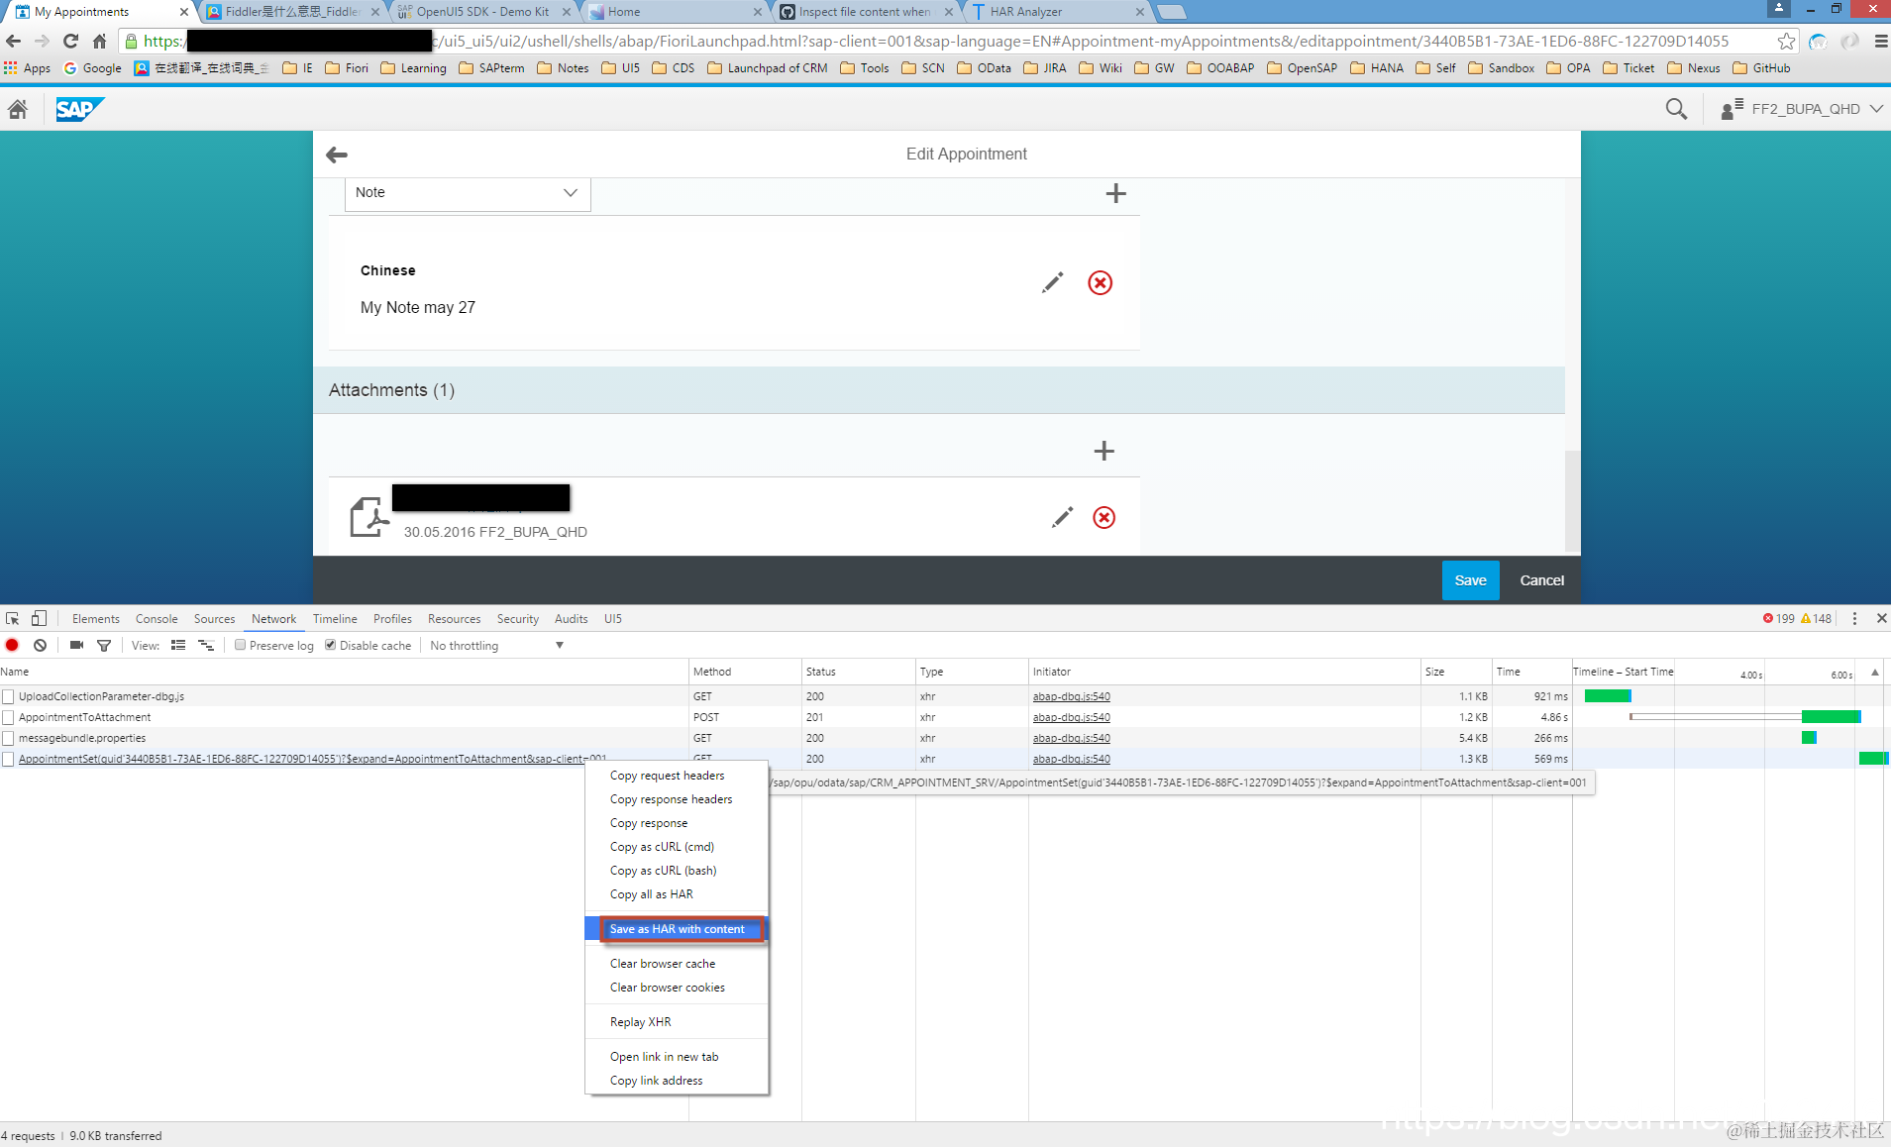The image size is (1891, 1147).
Task: Open the Sources DevTools tab
Action: (215, 618)
